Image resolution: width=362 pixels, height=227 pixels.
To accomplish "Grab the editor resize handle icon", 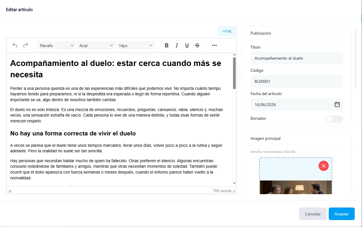I will (x=234, y=191).
